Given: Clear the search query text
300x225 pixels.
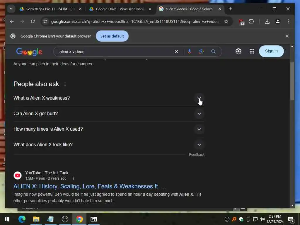Looking at the screenshot, I should (x=176, y=52).
